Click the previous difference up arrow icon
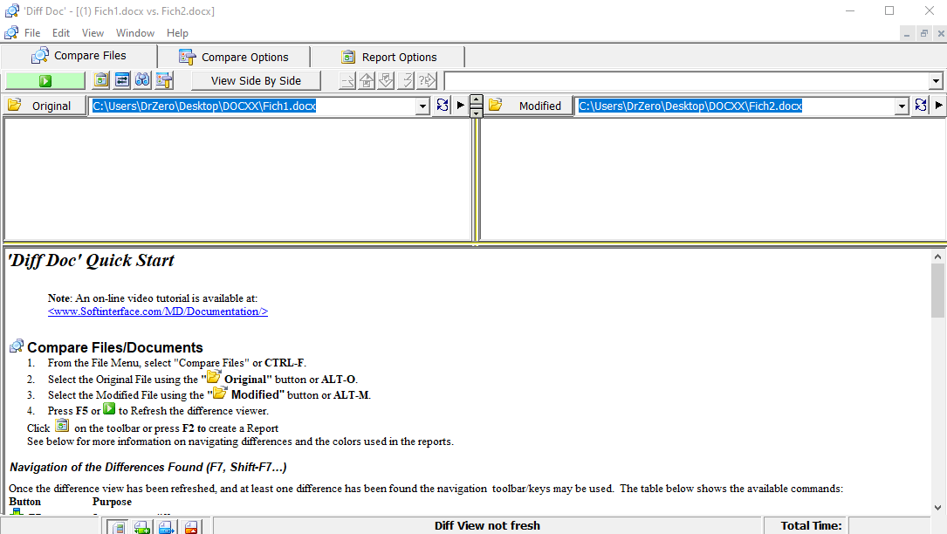This screenshot has height=534, width=947. click(x=367, y=80)
